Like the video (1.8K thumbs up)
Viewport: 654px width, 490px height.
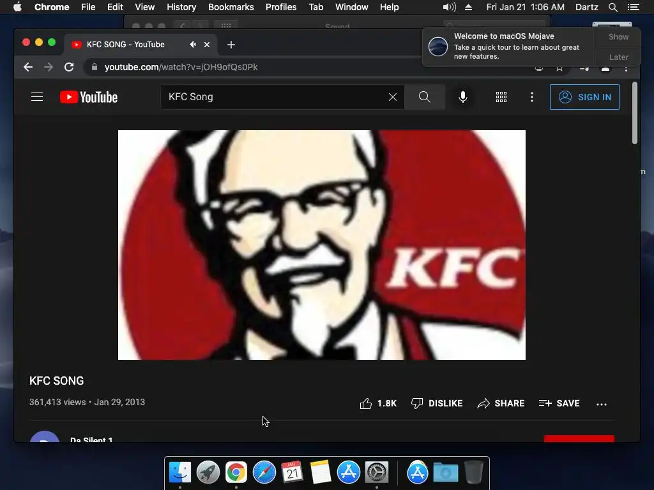point(378,403)
